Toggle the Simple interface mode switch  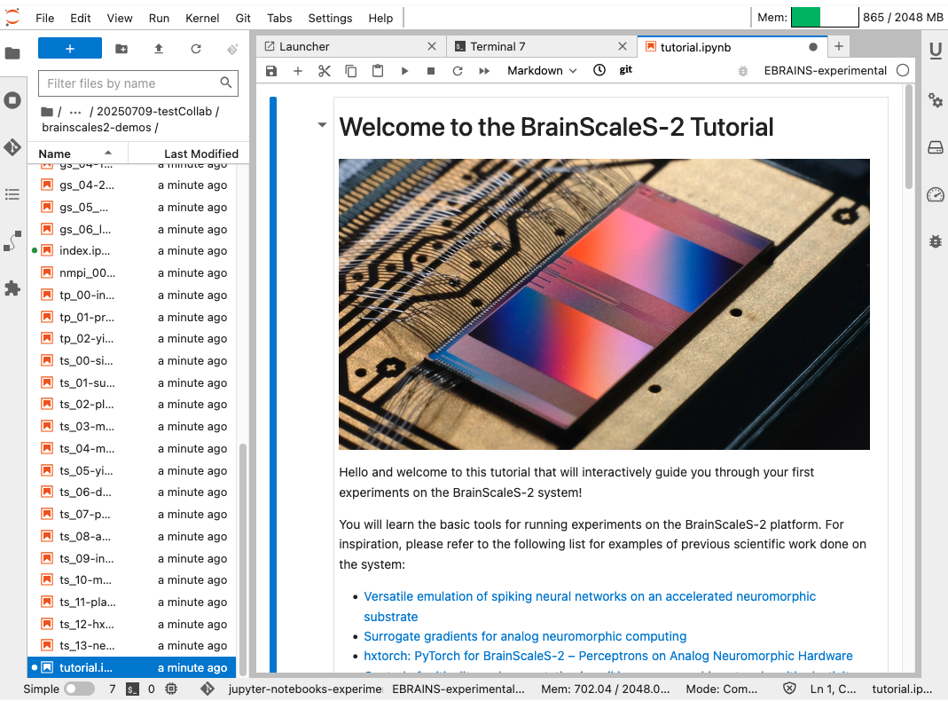coord(79,689)
